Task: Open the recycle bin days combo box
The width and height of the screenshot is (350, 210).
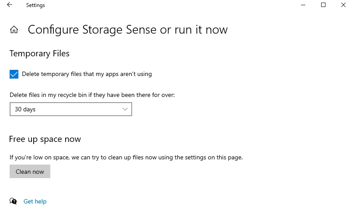Action: (x=70, y=109)
